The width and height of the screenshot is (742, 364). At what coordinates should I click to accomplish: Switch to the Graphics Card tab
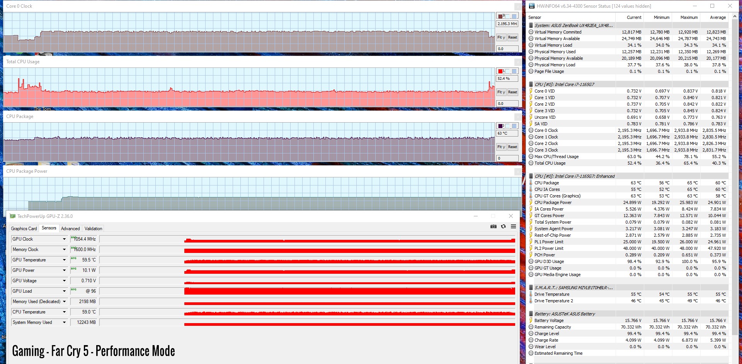(24, 229)
